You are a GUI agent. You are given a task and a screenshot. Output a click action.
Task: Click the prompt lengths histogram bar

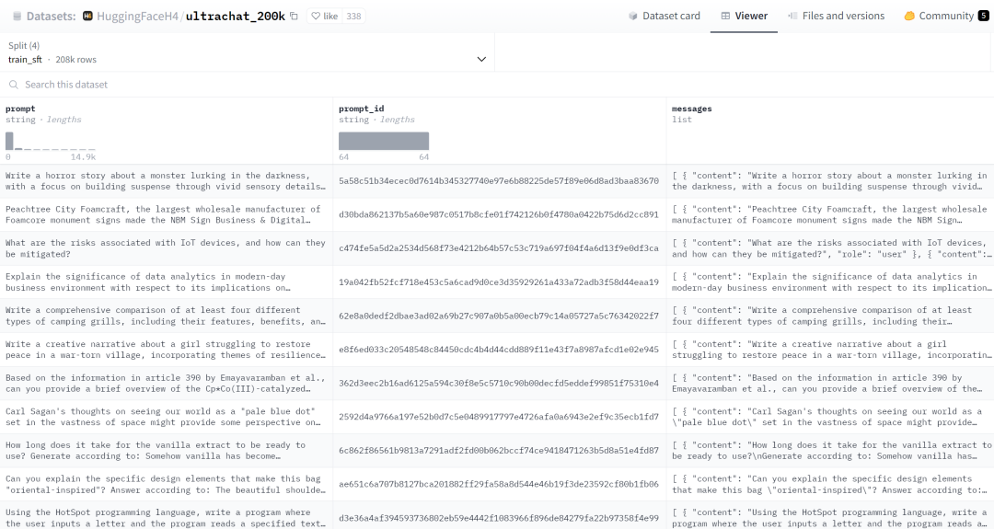coord(10,141)
